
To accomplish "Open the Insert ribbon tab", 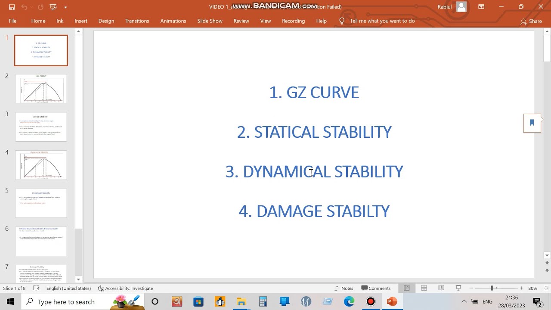I will click(x=81, y=21).
